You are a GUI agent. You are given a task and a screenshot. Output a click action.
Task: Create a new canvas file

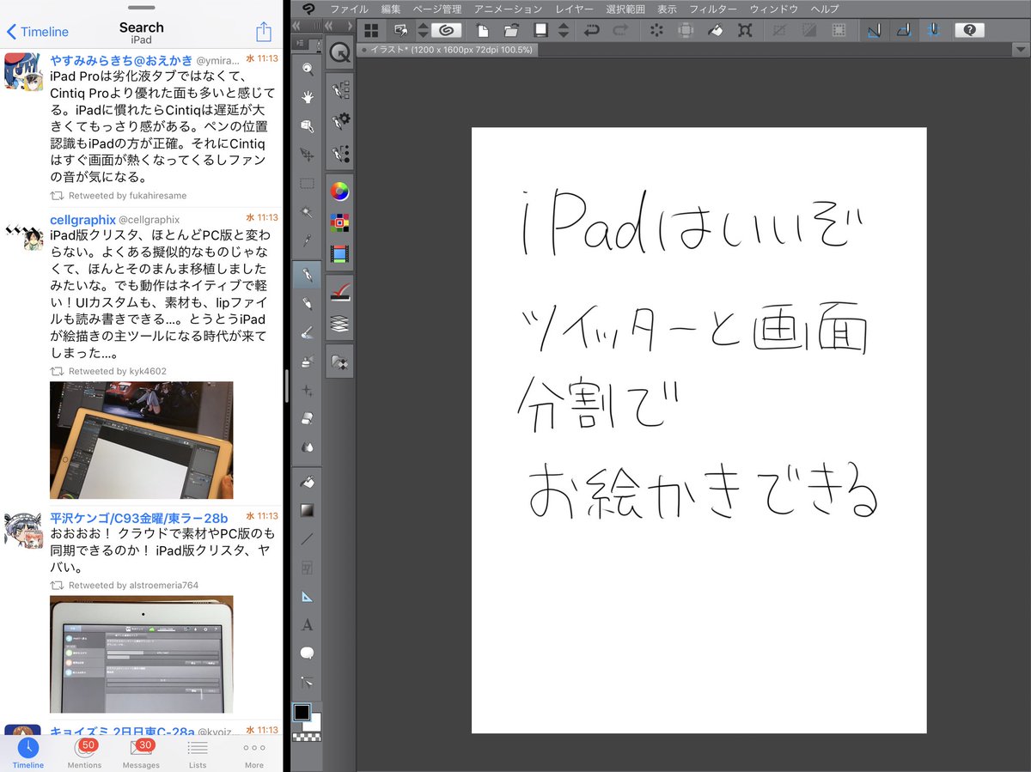coord(483,30)
